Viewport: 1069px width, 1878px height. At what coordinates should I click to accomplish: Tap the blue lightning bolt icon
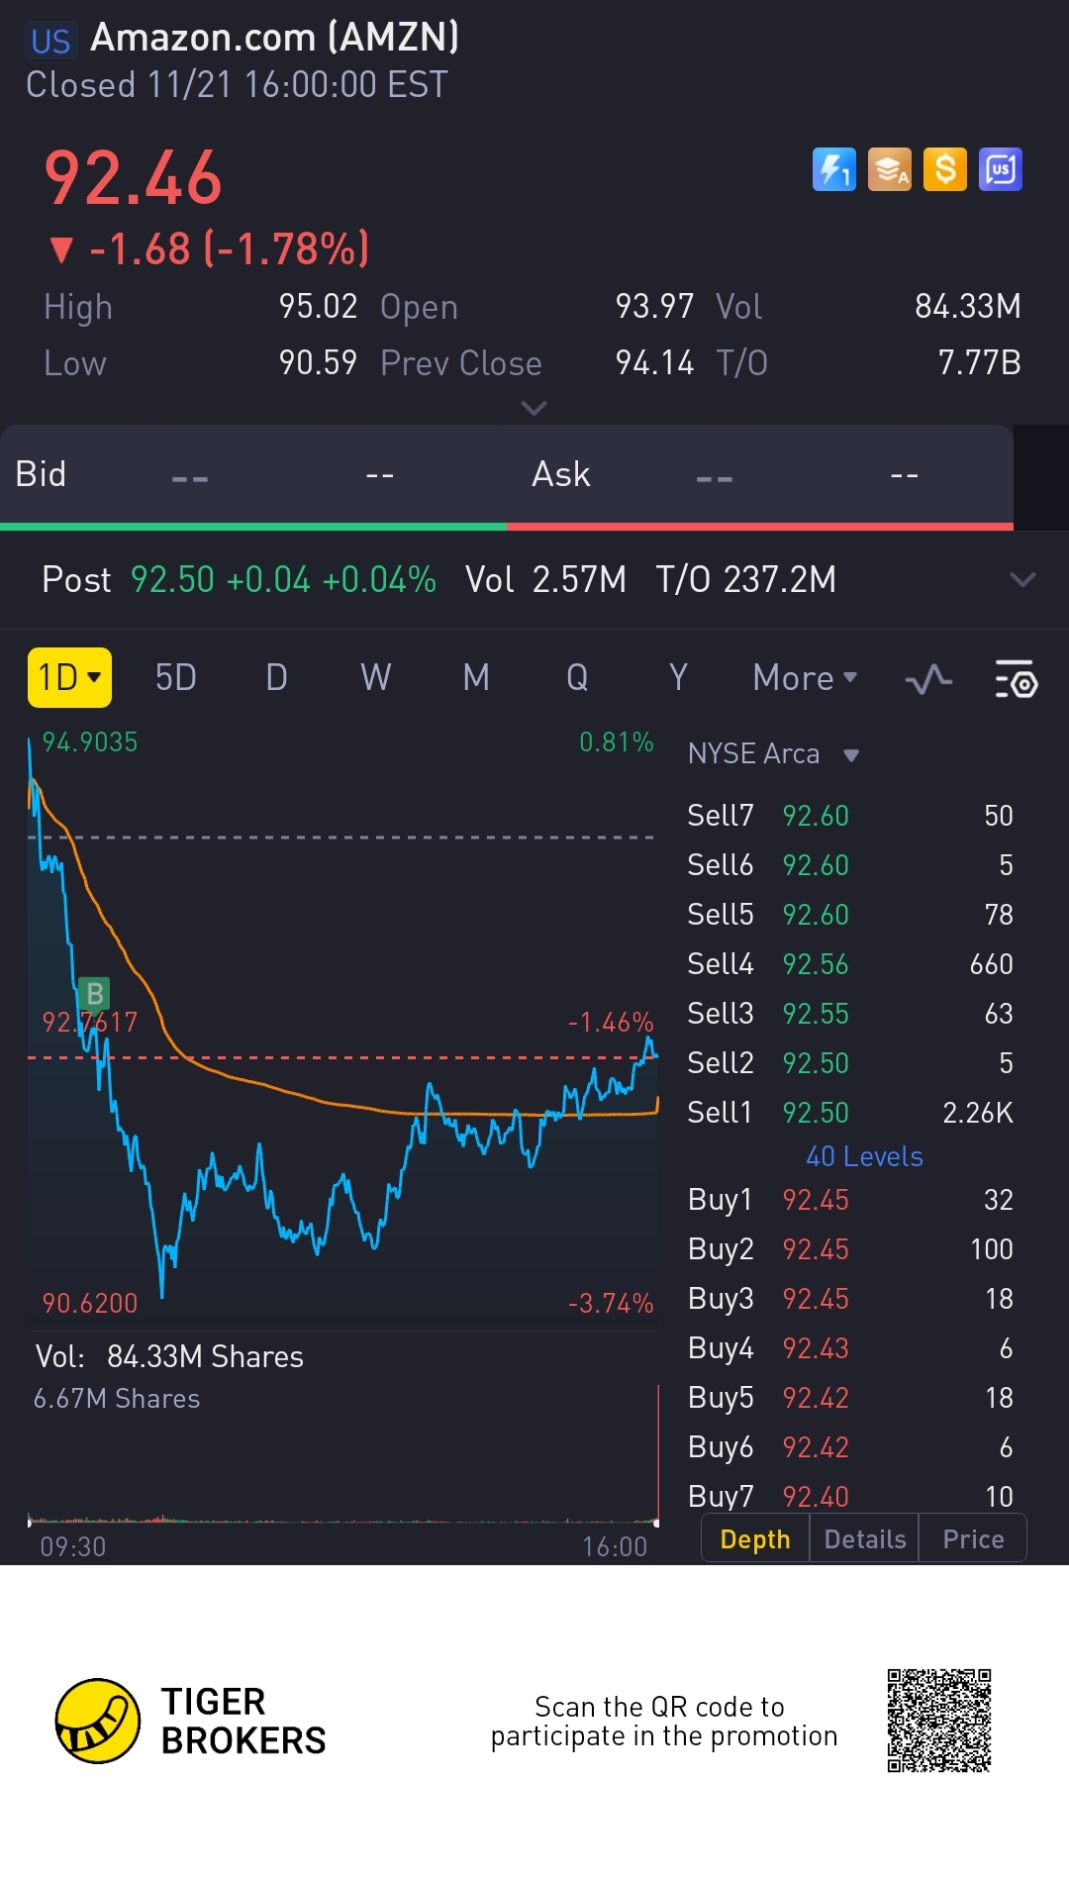(833, 169)
